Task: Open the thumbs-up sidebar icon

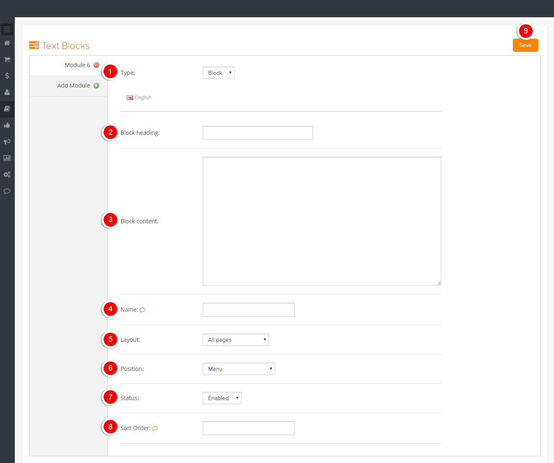Action: point(7,125)
